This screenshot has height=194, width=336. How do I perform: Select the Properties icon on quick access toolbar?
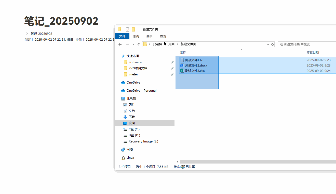[127, 29]
